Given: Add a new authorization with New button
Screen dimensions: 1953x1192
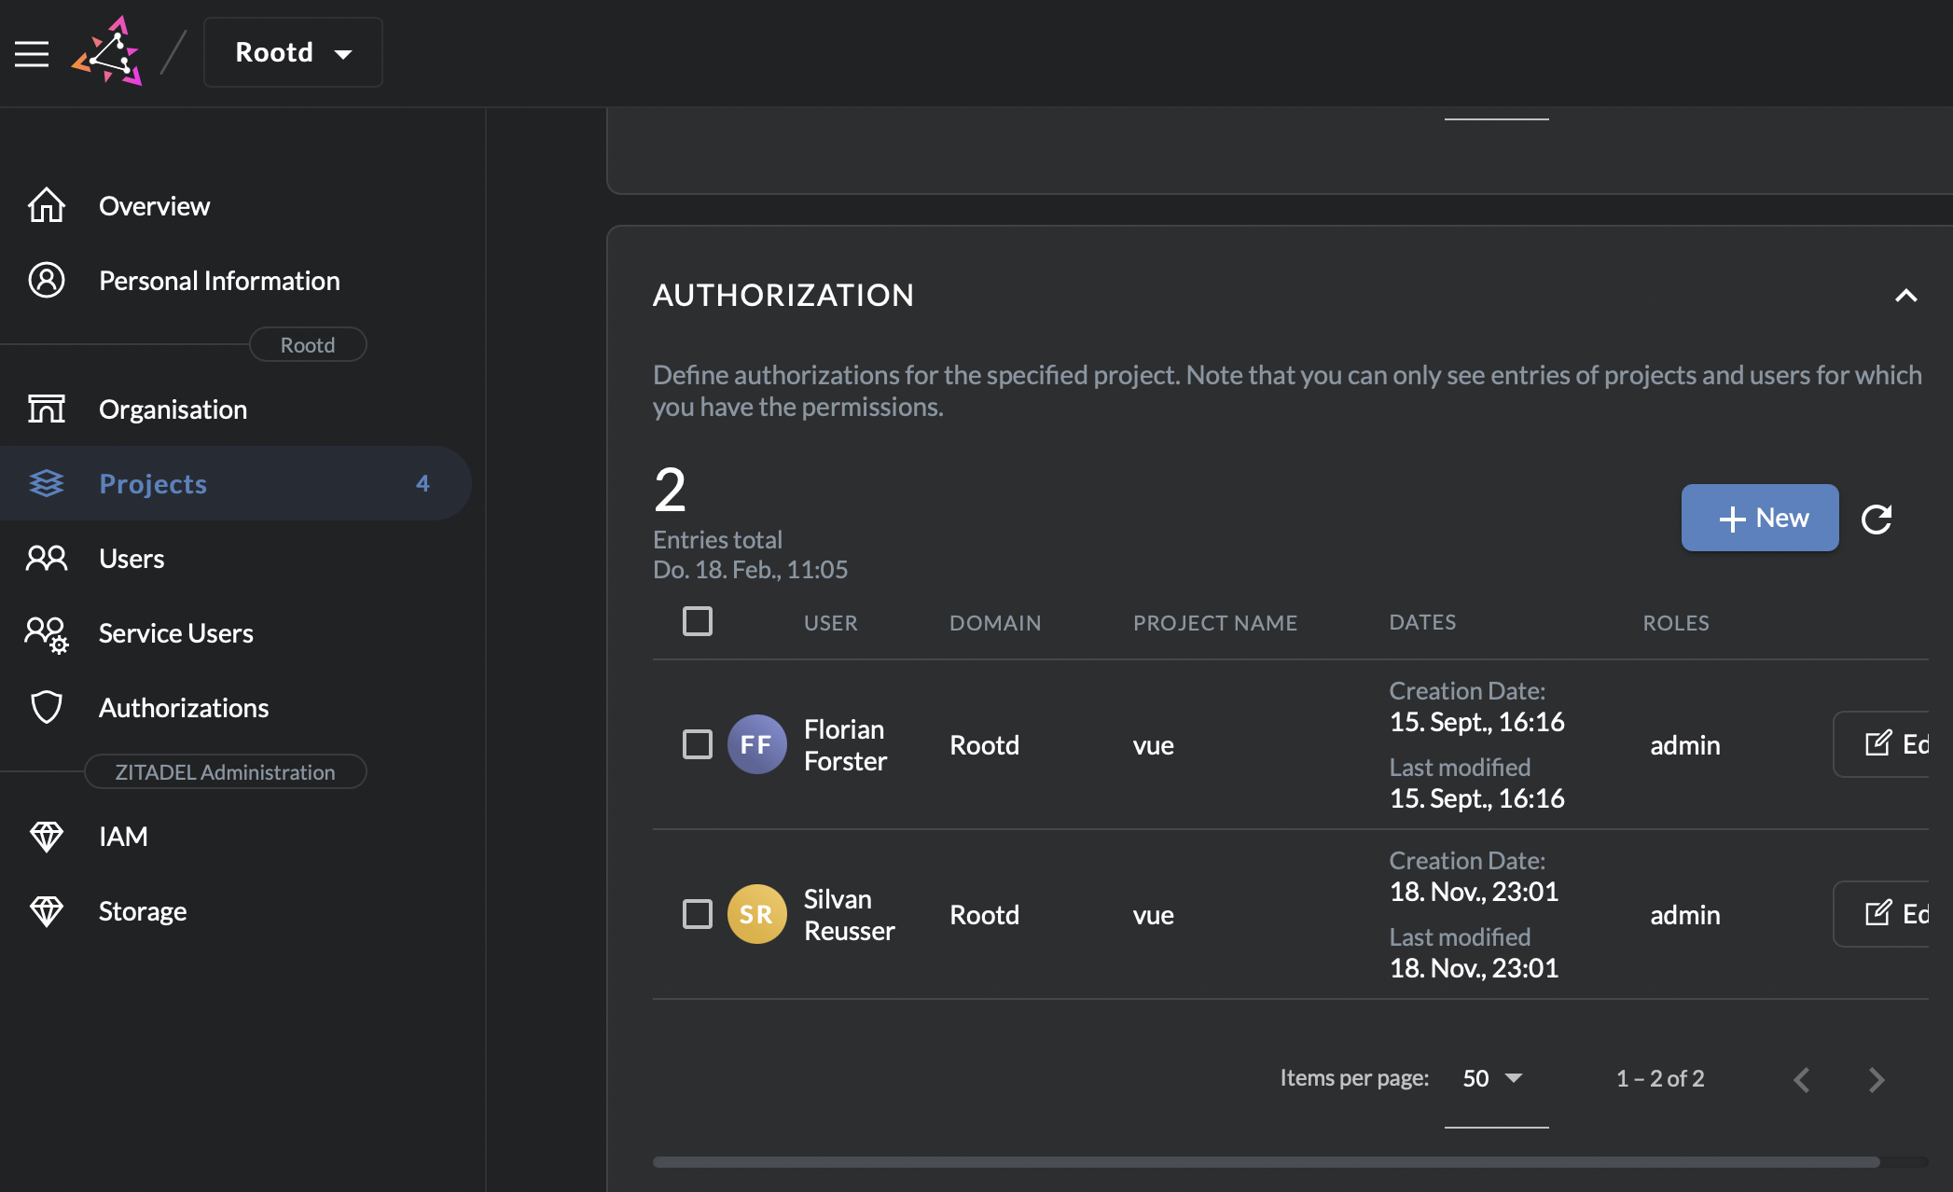Looking at the screenshot, I should coord(1760,518).
